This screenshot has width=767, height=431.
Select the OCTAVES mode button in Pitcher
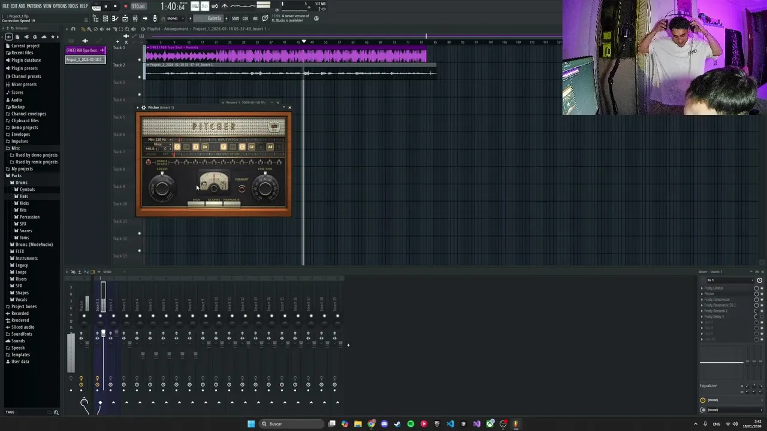click(x=214, y=204)
